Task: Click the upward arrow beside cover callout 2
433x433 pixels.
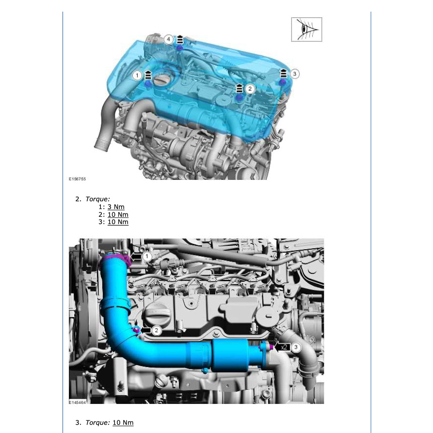Action: [x=240, y=88]
